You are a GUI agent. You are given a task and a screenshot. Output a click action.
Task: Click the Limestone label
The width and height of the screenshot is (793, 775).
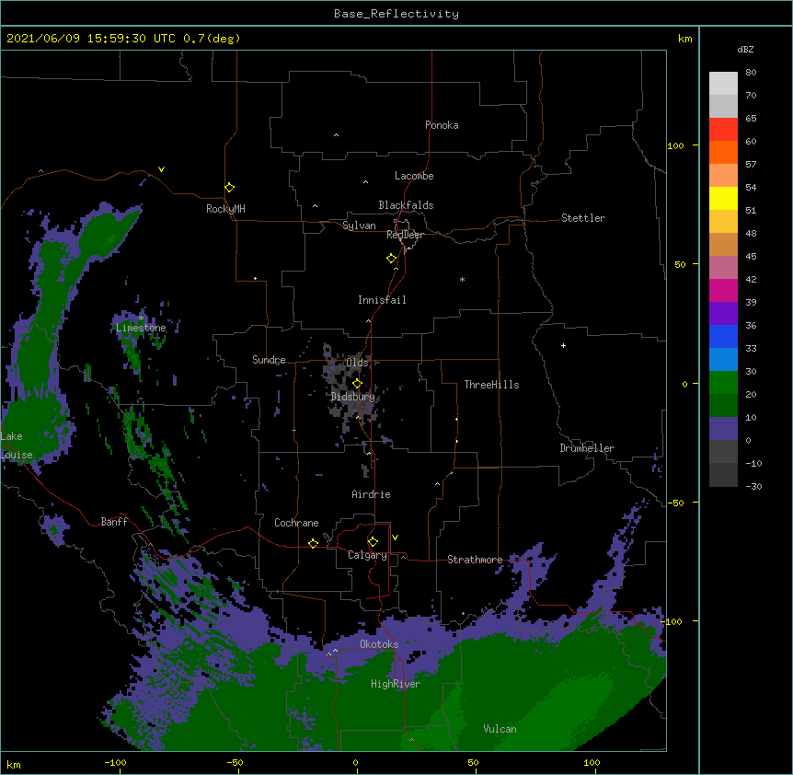pyautogui.click(x=141, y=328)
